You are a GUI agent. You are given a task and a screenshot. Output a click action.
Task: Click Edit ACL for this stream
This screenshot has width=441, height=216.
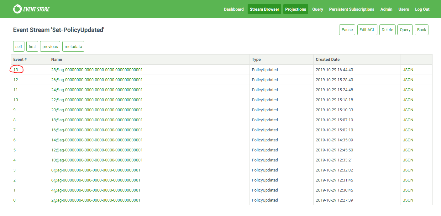point(367,29)
